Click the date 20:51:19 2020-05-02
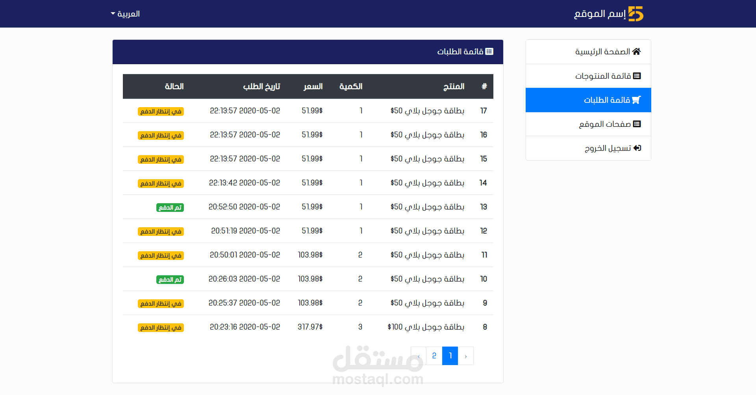 246,231
